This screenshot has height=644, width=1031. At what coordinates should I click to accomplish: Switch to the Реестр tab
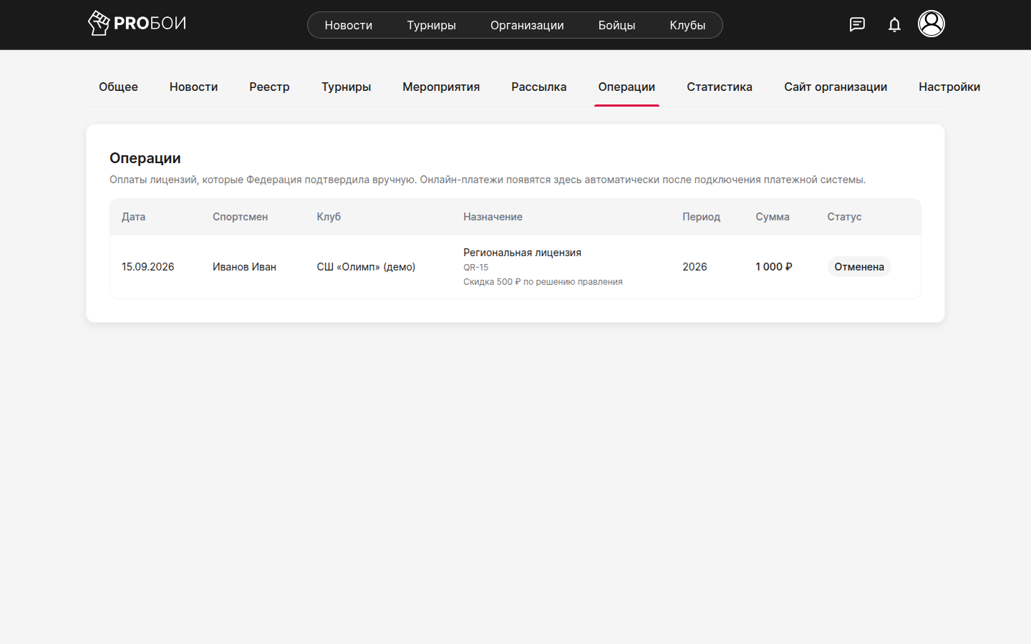(x=269, y=87)
